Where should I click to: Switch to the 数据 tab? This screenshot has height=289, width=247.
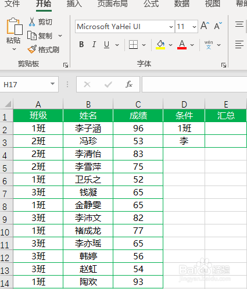tap(182, 3)
